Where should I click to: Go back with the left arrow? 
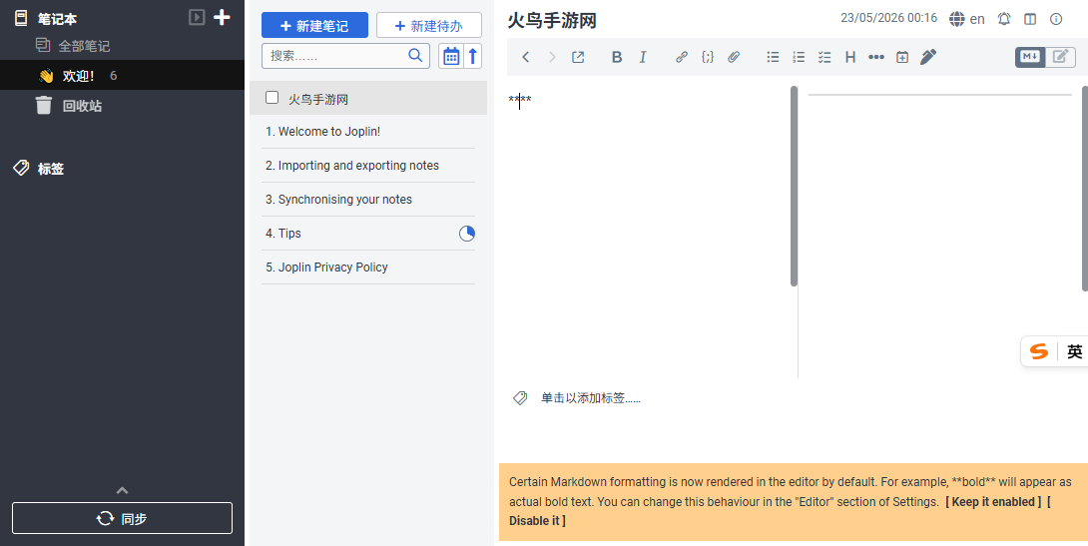click(526, 57)
